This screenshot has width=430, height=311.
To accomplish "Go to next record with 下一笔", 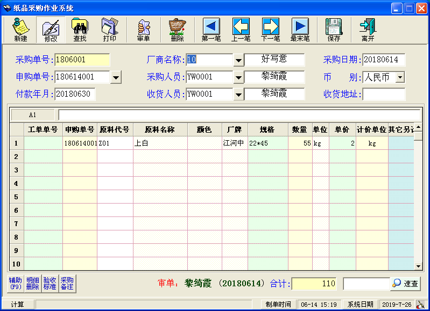I will pos(270,30).
